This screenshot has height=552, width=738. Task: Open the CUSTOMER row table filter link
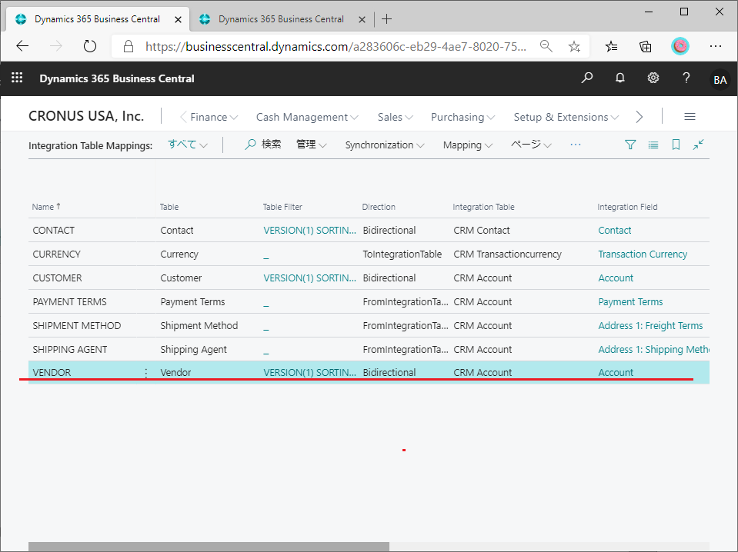309,278
